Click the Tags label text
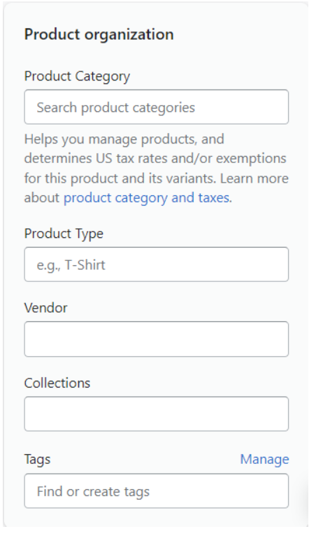 coord(37,460)
